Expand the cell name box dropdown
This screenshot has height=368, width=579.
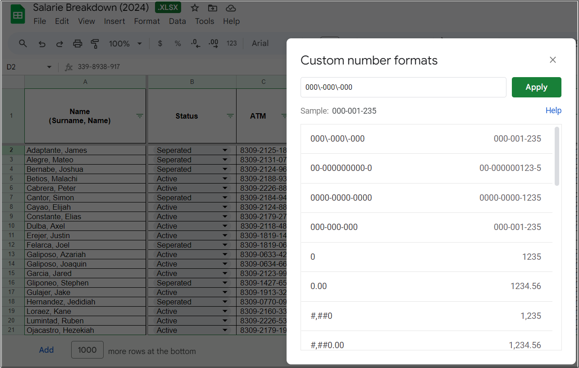point(49,67)
